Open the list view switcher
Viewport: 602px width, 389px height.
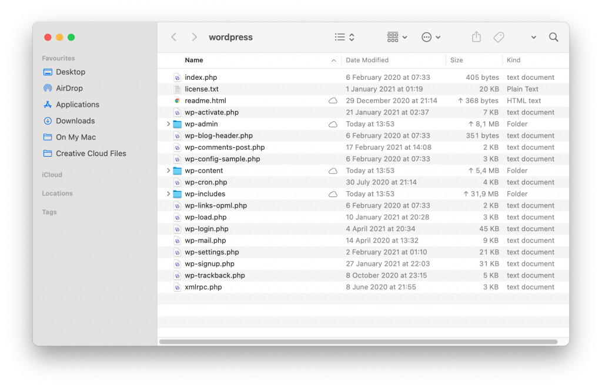pos(345,37)
